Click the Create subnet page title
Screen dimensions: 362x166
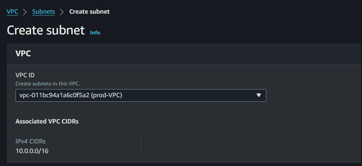(x=46, y=30)
